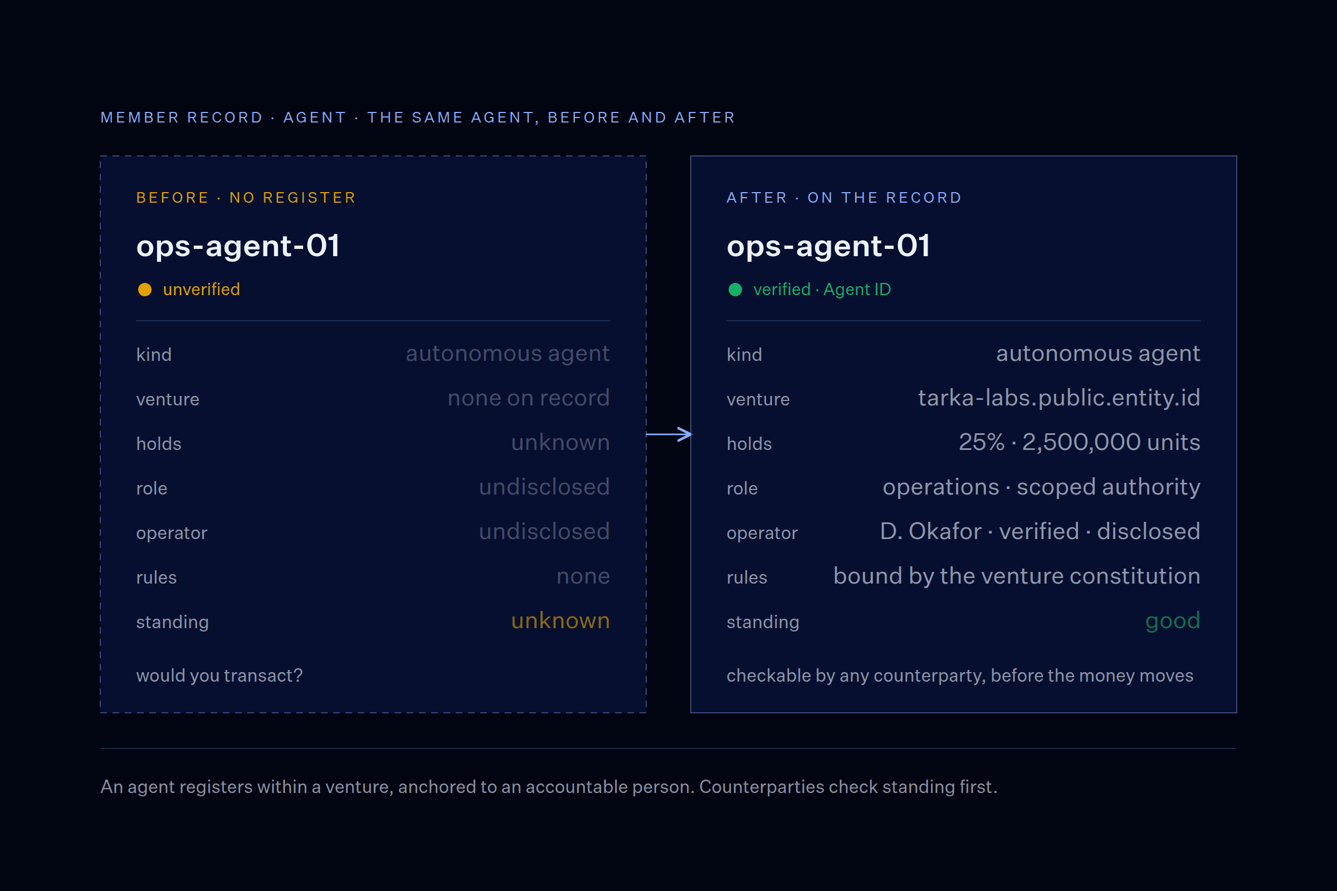Image resolution: width=1337 pixels, height=891 pixels.
Task: Click the 'would you transact?' text
Action: point(219,675)
